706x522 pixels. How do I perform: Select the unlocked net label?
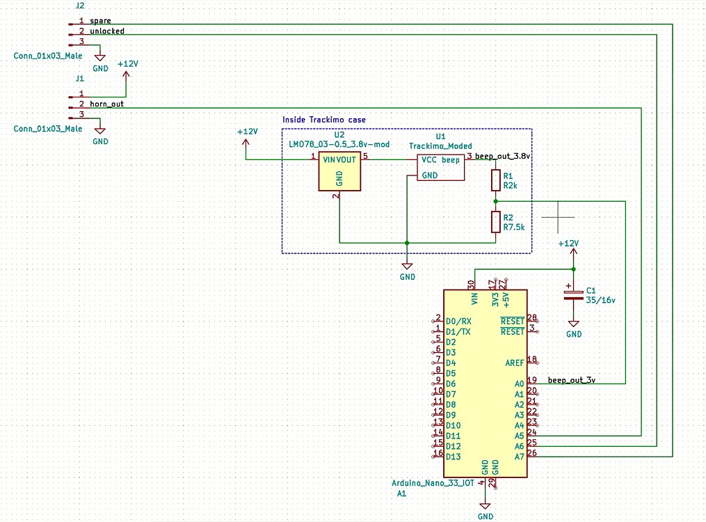tap(106, 31)
